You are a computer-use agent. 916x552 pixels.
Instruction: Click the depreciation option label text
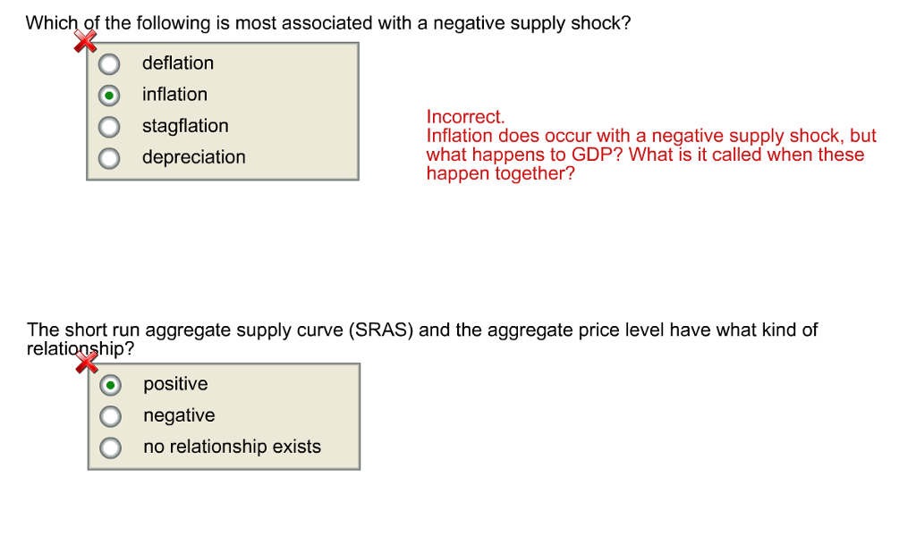click(x=193, y=157)
